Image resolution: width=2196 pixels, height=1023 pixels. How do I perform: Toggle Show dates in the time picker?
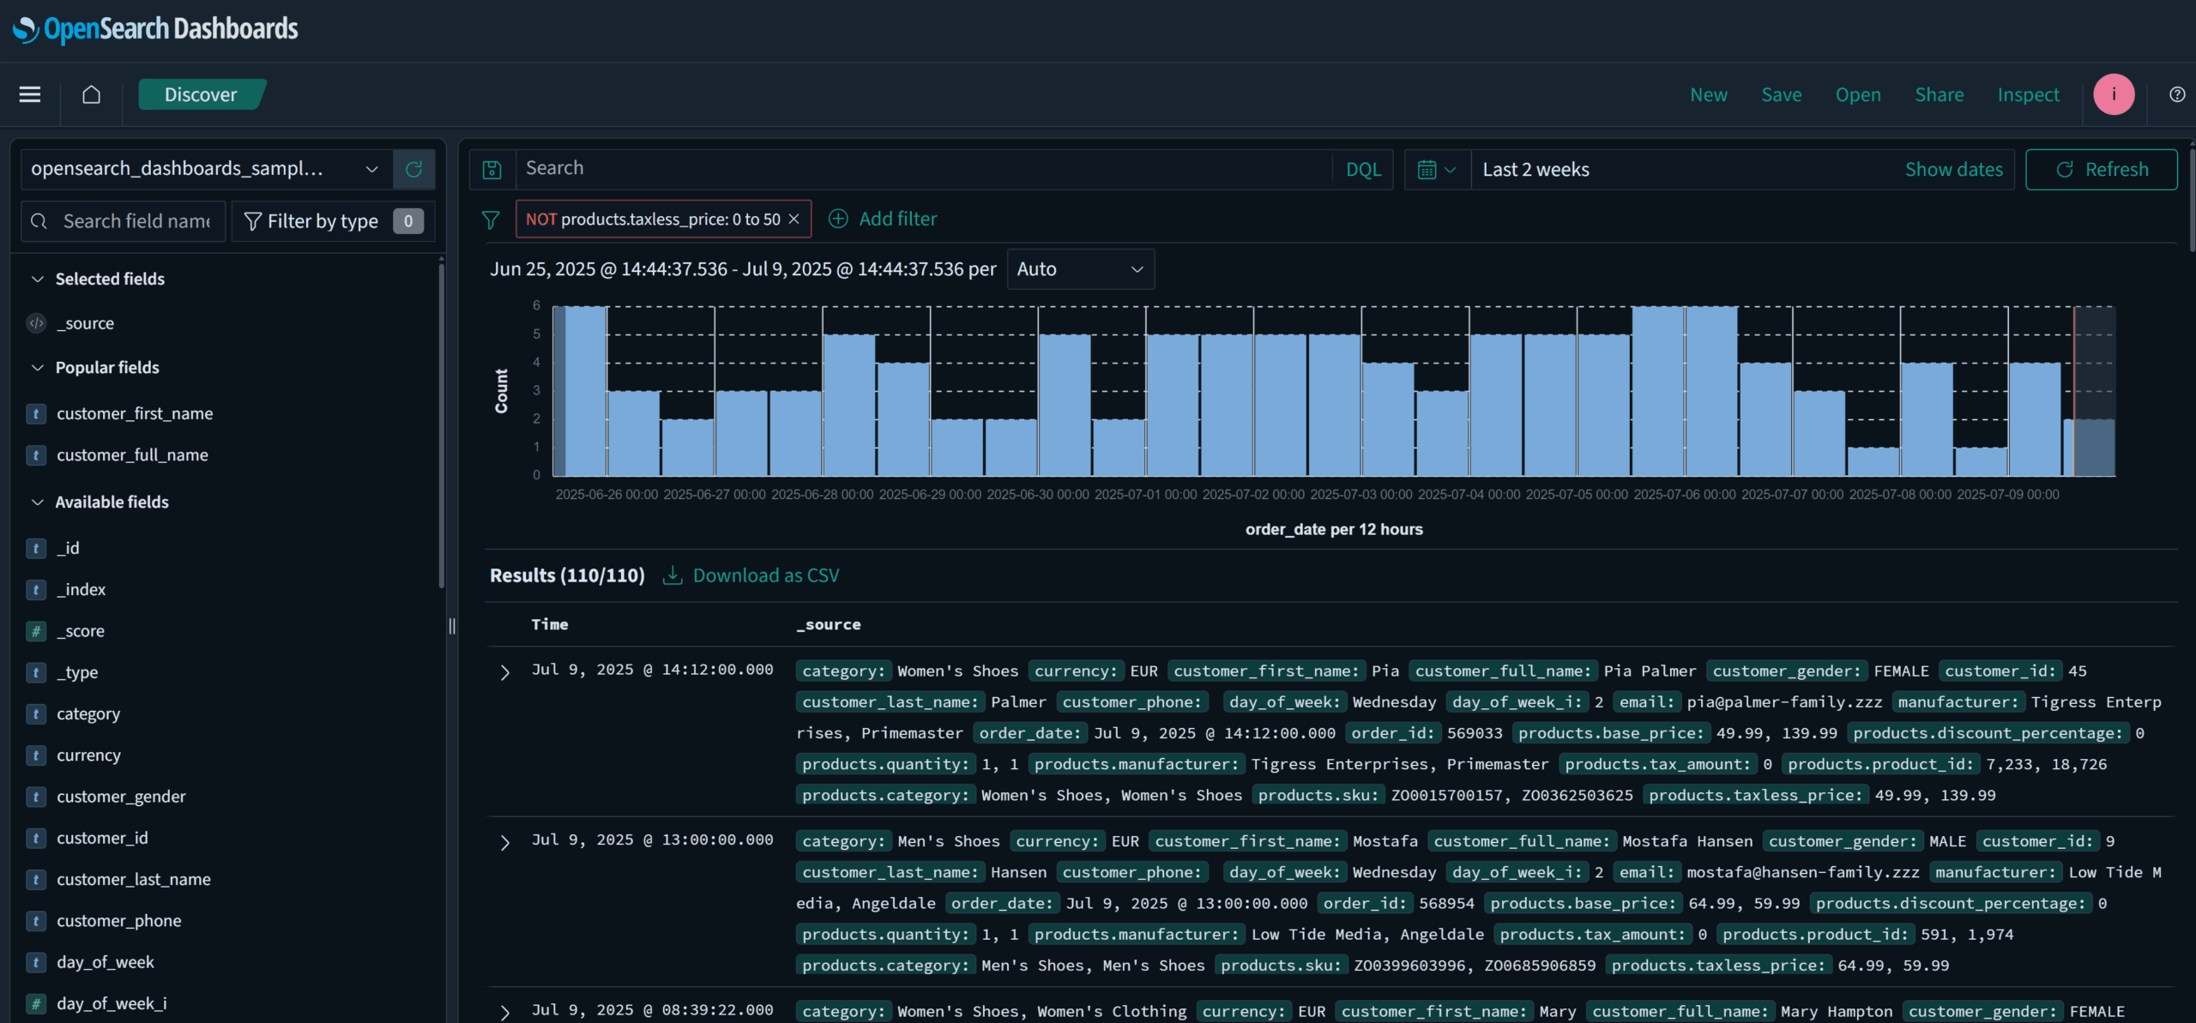[x=1954, y=169]
